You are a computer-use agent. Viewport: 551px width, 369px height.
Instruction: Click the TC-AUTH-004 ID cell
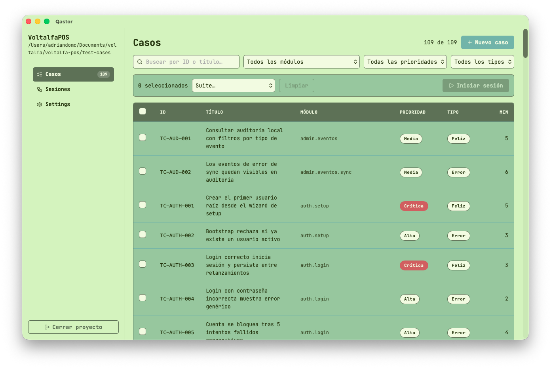point(177,299)
